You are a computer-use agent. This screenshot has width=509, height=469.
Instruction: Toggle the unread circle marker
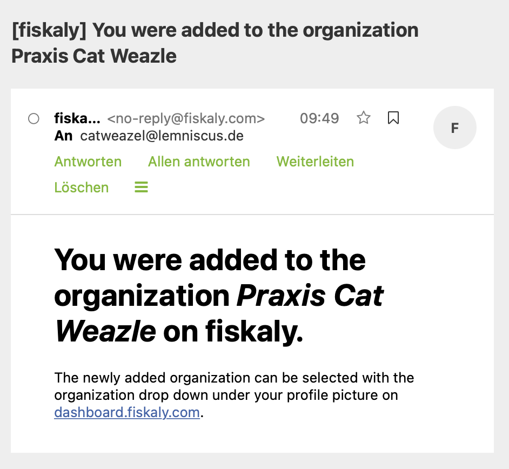(x=34, y=118)
